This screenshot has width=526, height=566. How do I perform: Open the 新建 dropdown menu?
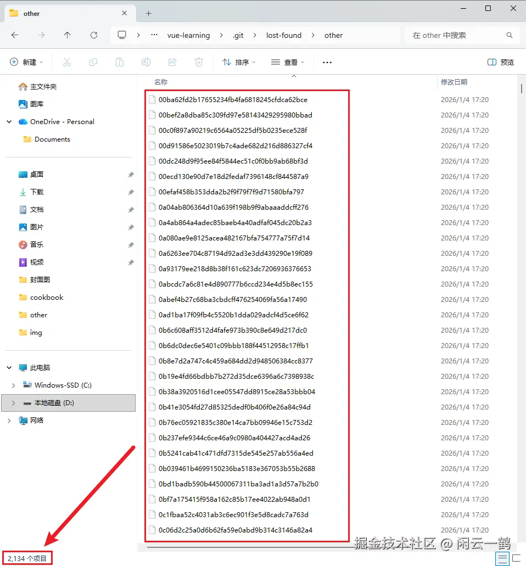(26, 62)
